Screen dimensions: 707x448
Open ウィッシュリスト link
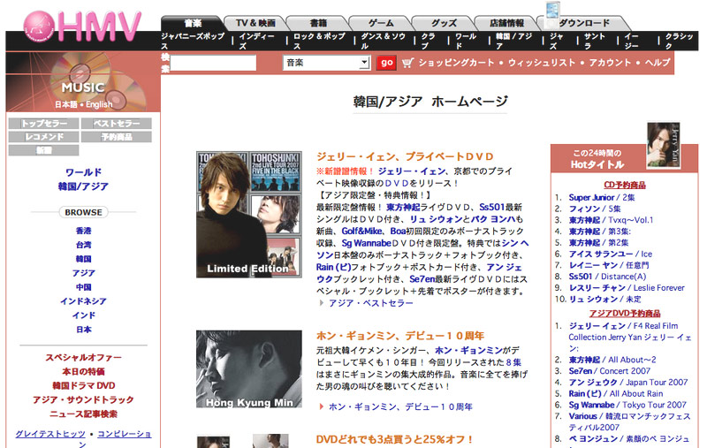[x=542, y=63]
